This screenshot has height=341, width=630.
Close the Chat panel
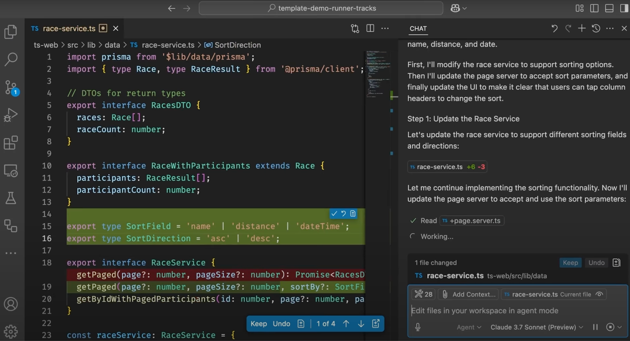pyautogui.click(x=624, y=28)
